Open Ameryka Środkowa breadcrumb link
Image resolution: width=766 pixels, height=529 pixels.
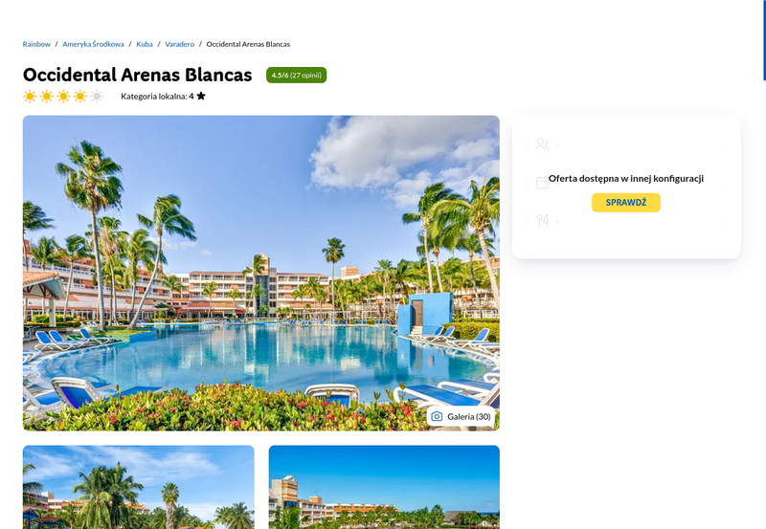tap(93, 44)
